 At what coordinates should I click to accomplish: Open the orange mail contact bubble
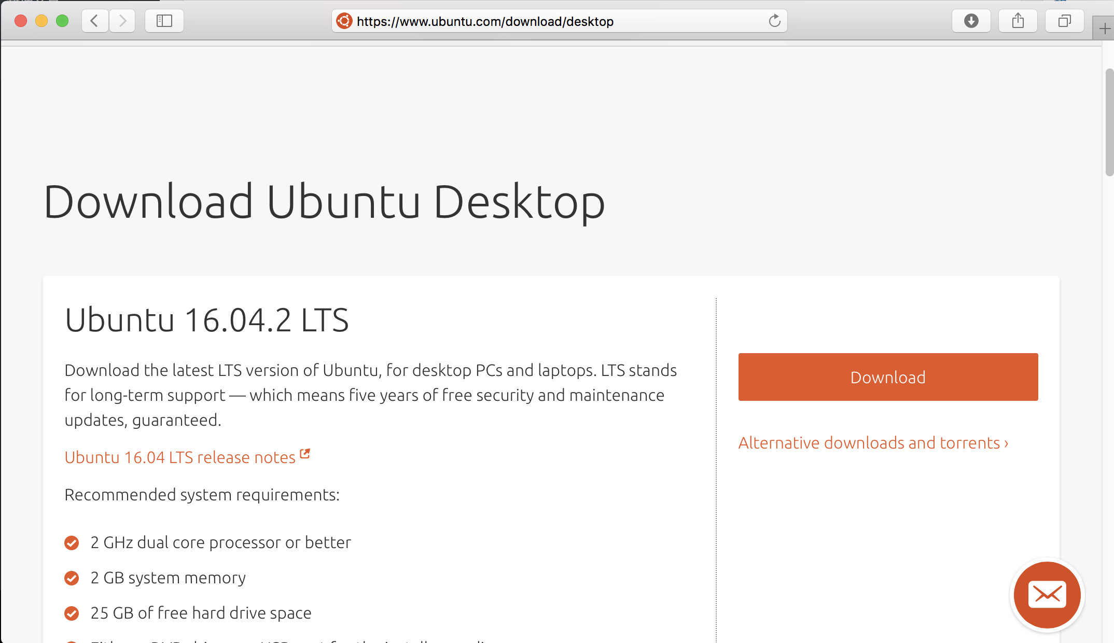tap(1047, 594)
